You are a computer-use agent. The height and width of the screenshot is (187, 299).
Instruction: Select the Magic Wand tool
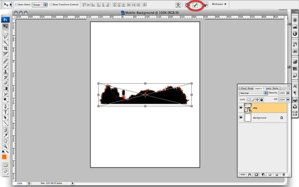coord(5,43)
